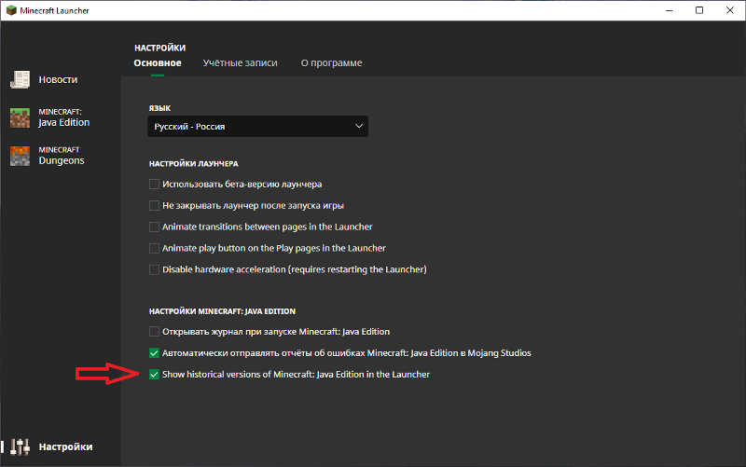This screenshot has height=467, width=746.
Task: Open the Новости sidebar label
Action: [x=58, y=80]
